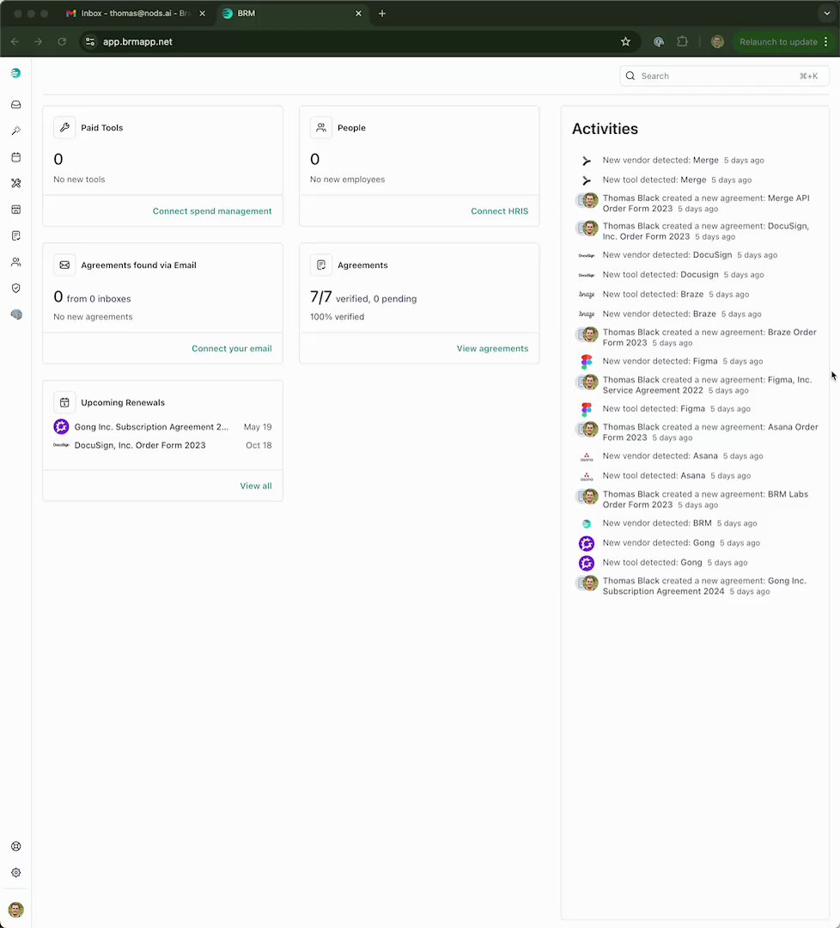
Task: Select the BRM browser tab
Action: coord(292,13)
